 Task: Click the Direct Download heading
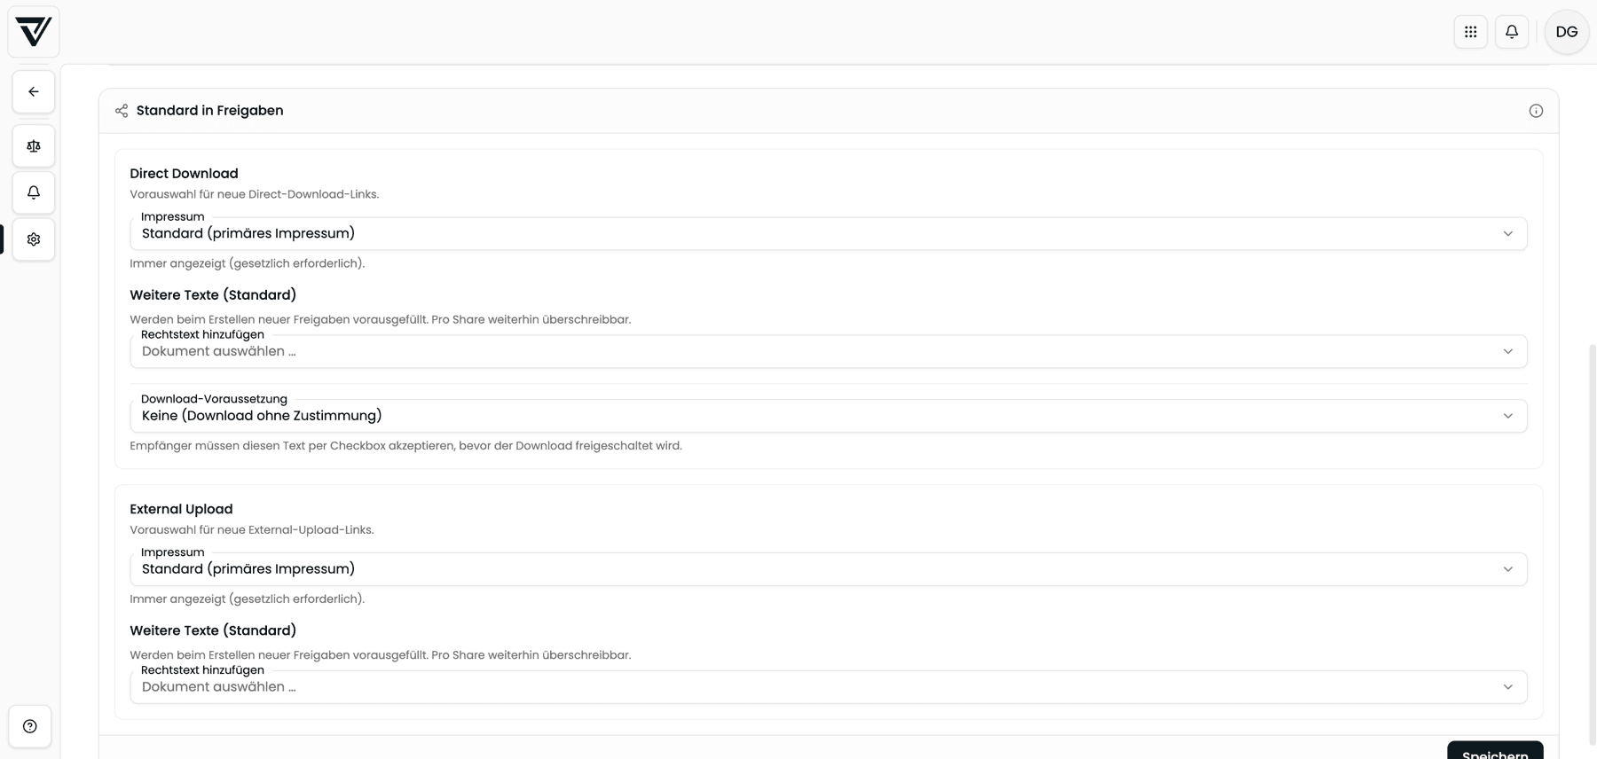pyautogui.click(x=184, y=174)
